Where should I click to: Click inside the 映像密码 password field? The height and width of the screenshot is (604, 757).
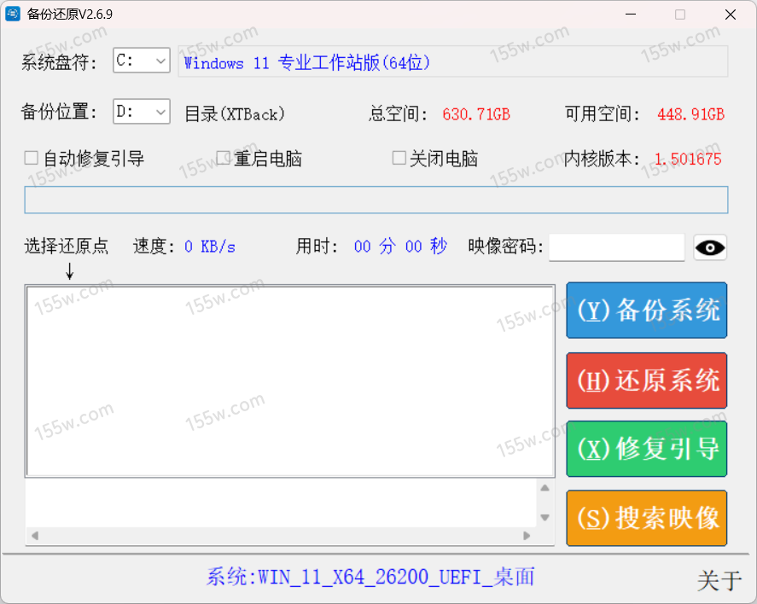pos(616,247)
